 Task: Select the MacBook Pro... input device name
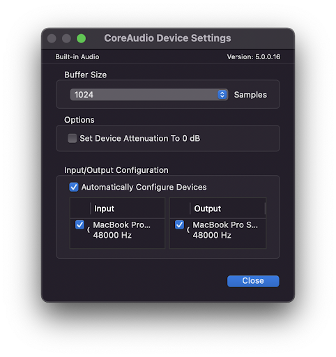122,225
